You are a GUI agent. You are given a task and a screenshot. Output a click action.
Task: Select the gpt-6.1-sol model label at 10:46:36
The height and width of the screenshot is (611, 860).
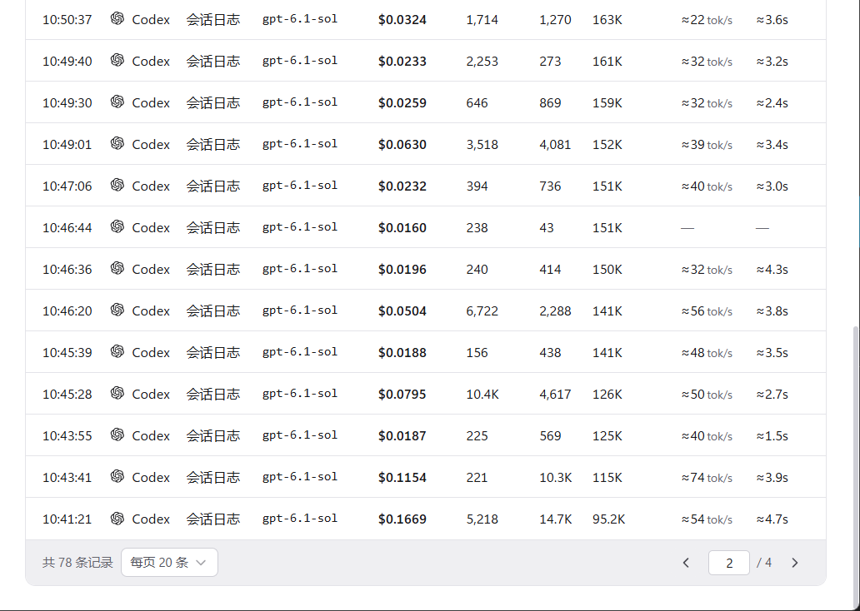[x=299, y=269]
